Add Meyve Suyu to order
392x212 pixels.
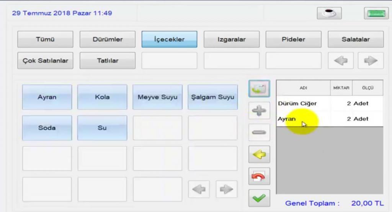(157, 97)
